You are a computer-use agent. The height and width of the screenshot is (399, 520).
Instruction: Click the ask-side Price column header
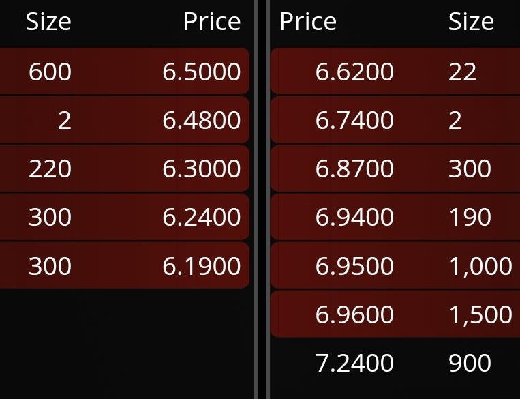[308, 22]
